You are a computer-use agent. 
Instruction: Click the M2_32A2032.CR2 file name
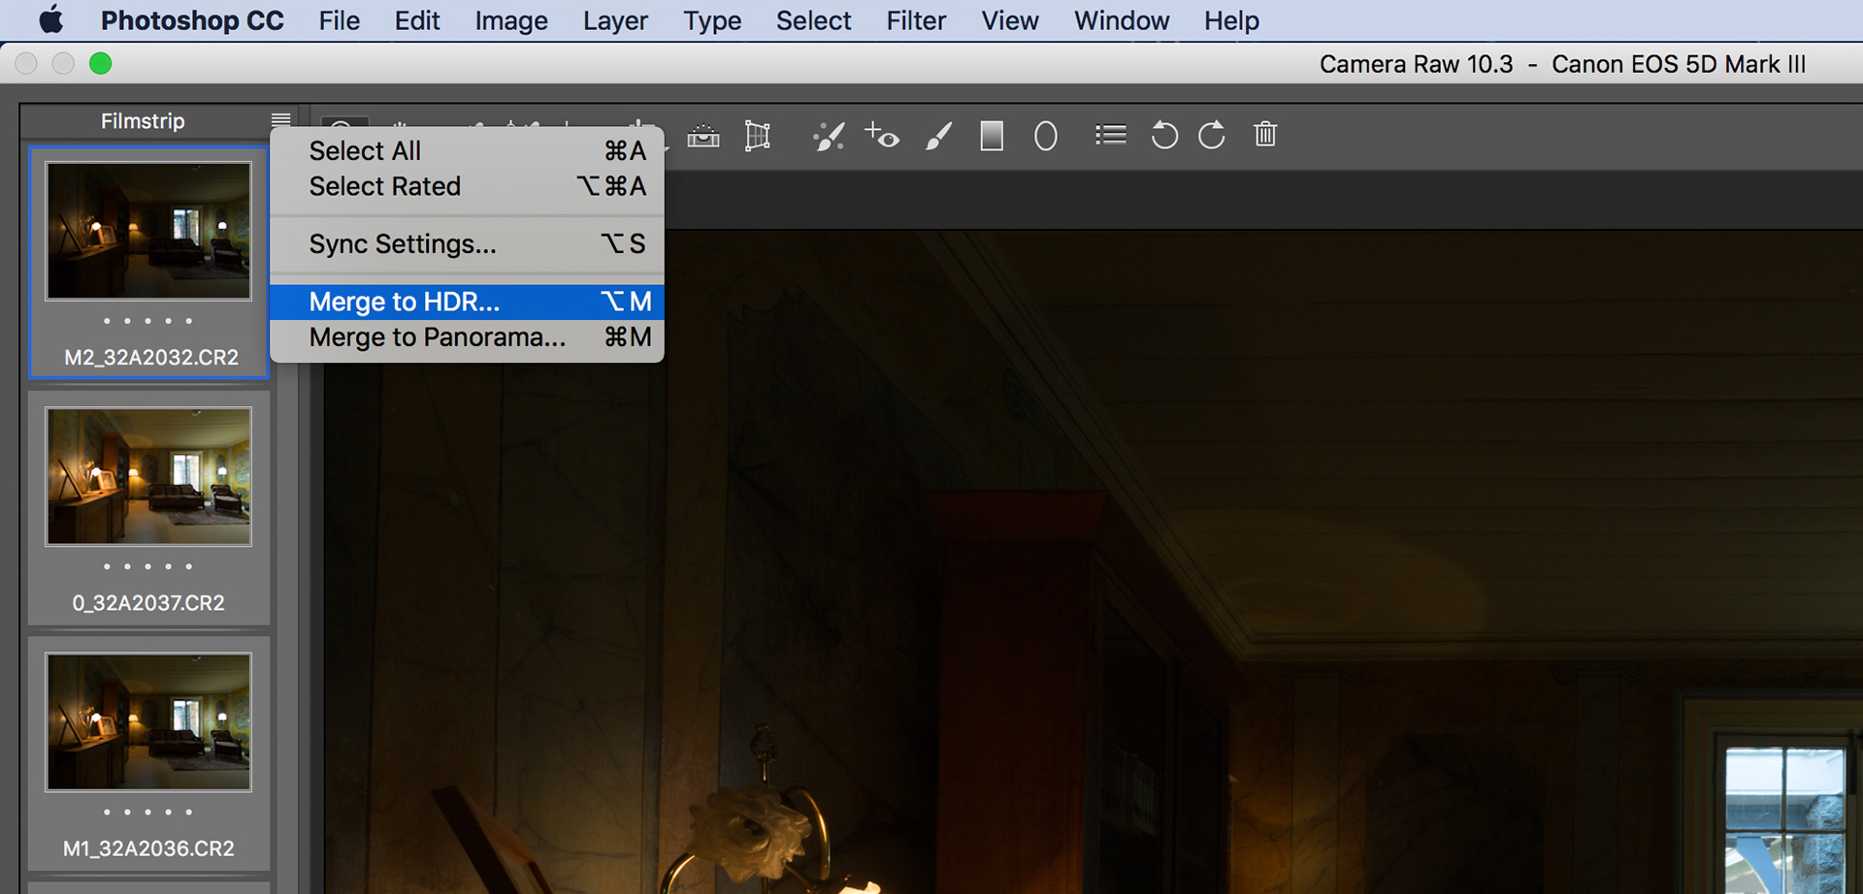tap(151, 358)
